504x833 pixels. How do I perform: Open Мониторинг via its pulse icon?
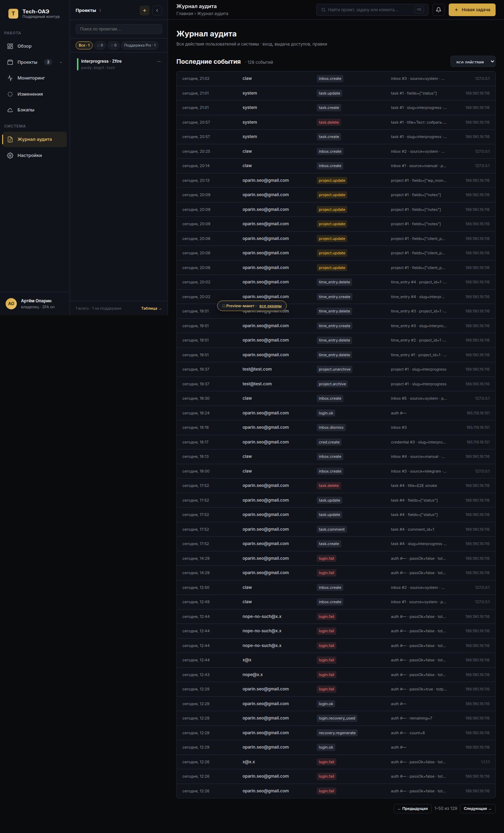point(10,78)
